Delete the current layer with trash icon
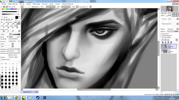The height and width of the screenshot is (100, 179). [x=171, y=42]
